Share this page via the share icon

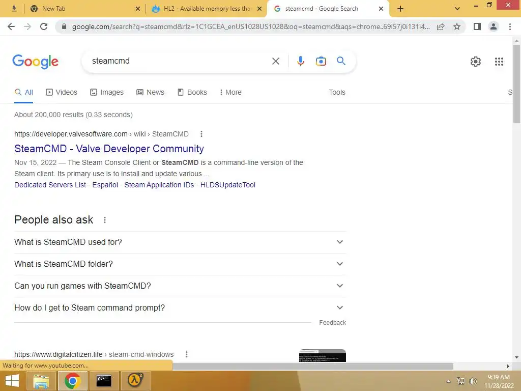click(441, 26)
